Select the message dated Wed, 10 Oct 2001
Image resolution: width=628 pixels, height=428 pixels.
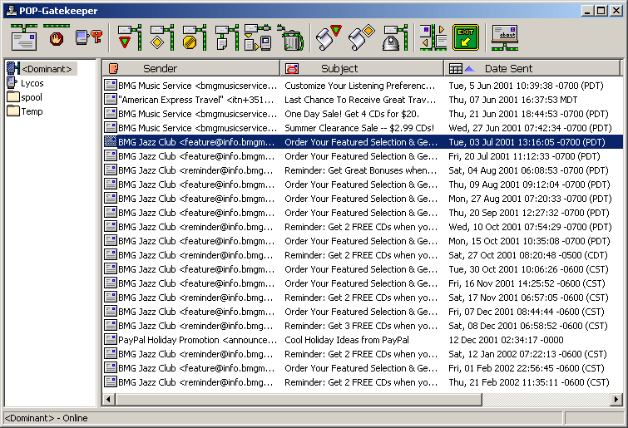coord(363,227)
